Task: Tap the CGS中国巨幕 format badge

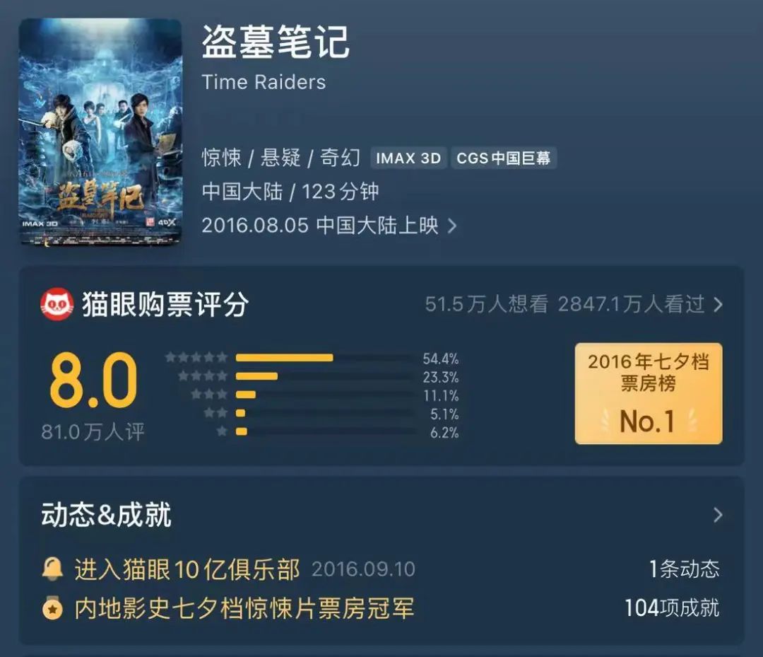Action: [504, 158]
